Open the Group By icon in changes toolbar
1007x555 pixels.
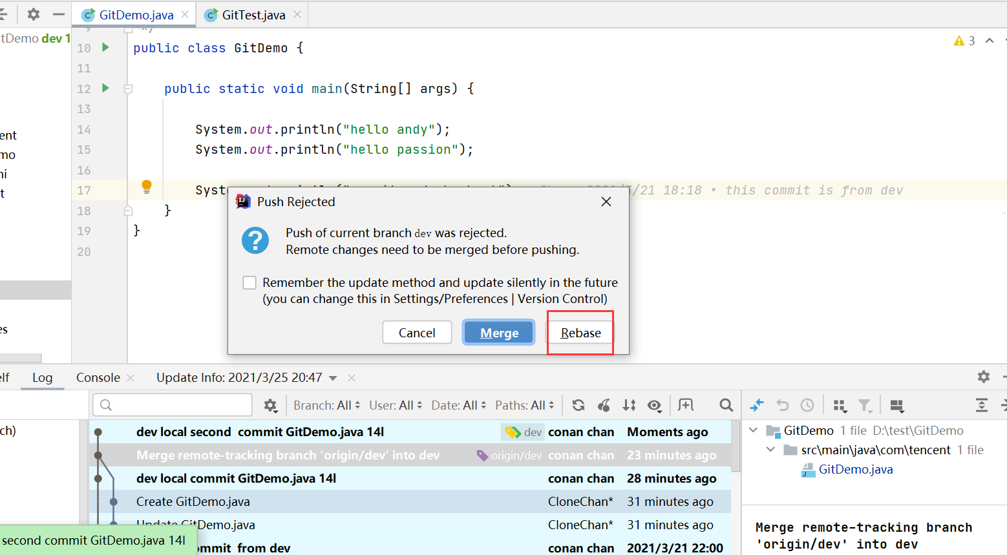[x=840, y=406]
